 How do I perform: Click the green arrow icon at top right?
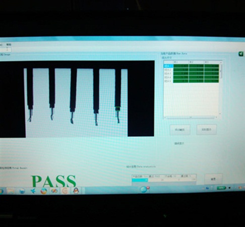tap(241, 54)
